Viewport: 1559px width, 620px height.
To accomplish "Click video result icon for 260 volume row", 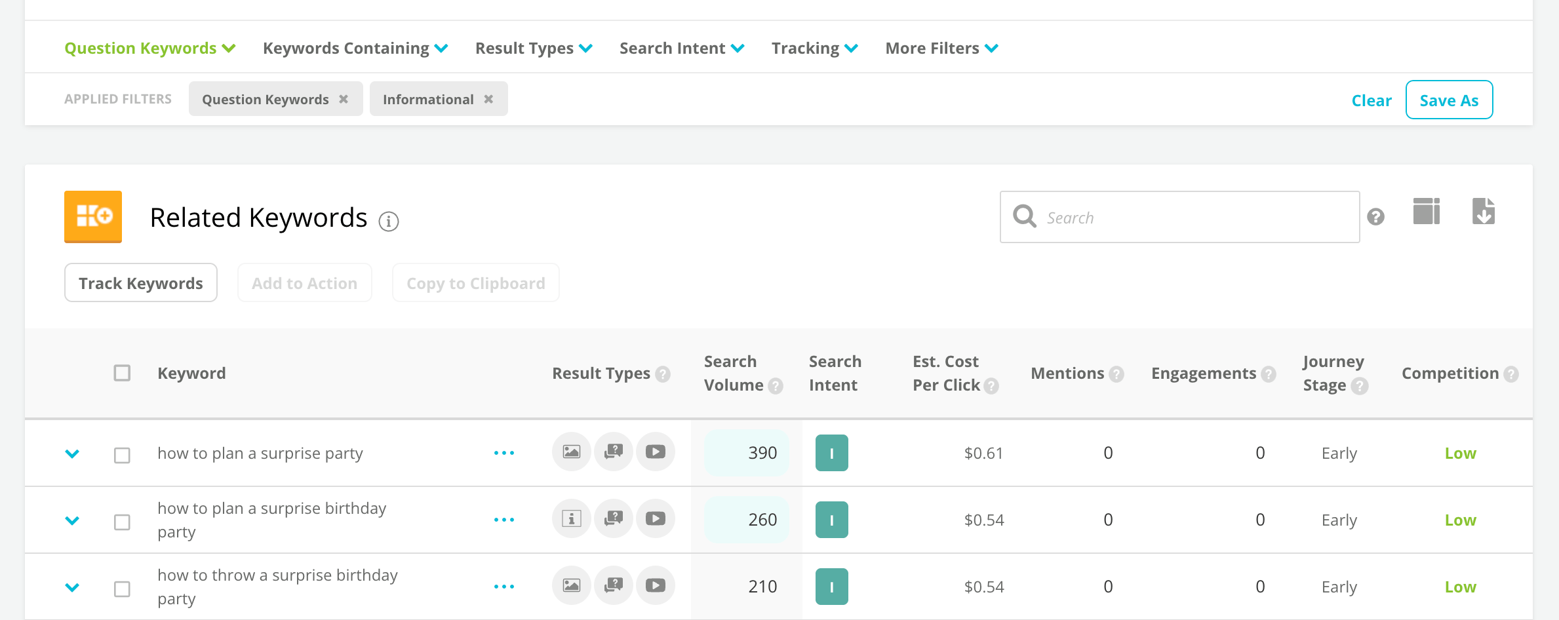I will (655, 519).
